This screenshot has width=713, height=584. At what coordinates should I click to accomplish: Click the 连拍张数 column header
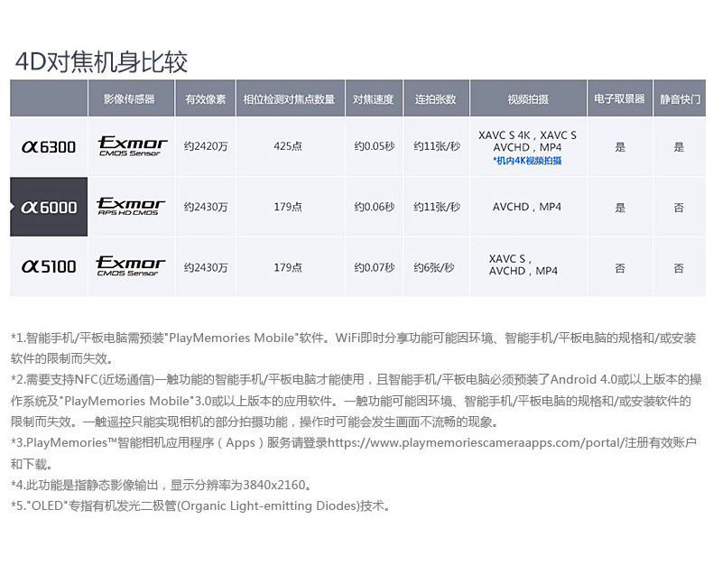(x=435, y=98)
